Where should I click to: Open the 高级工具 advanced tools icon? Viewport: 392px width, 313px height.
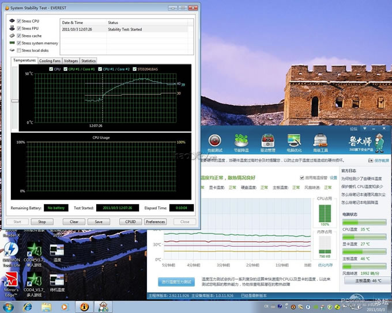coord(321,141)
